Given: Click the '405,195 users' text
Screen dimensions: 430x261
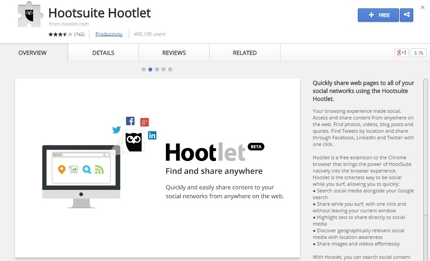Looking at the screenshot, I should (150, 34).
